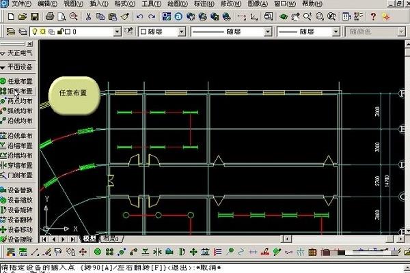This screenshot has height=273, width=410.
Task: Close the side tool panel with X
Action: click(x=30, y=44)
